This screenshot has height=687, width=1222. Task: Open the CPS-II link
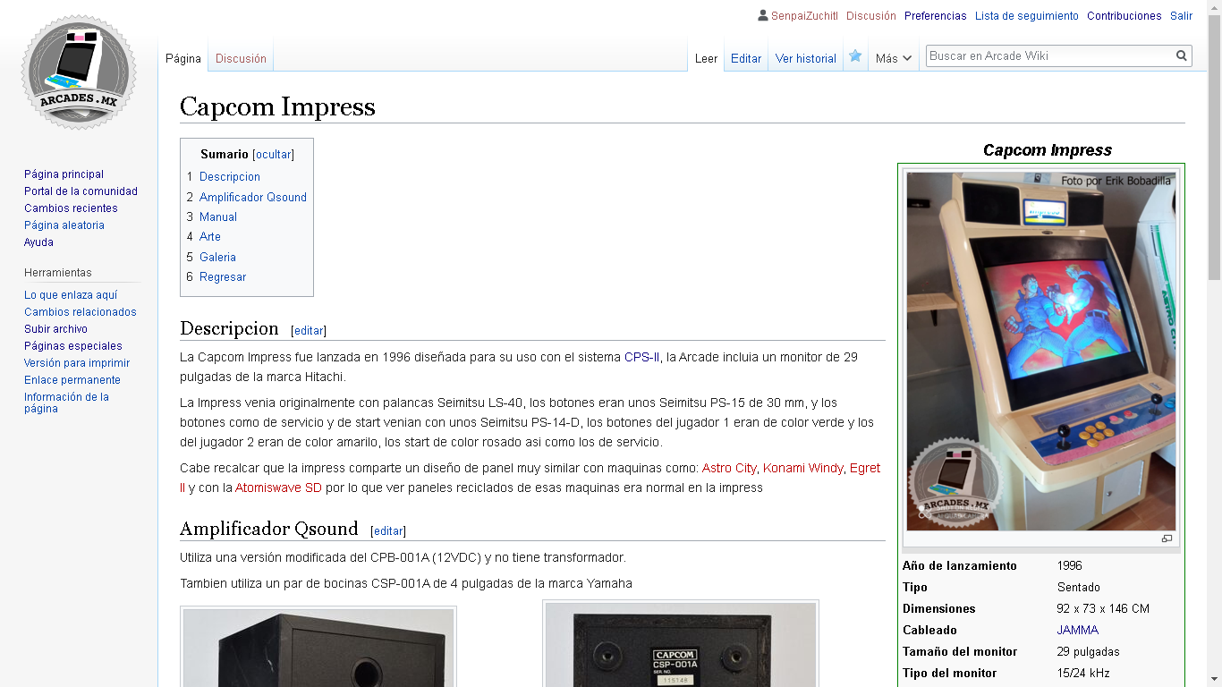coord(641,357)
